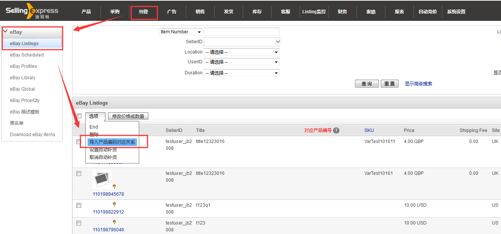The height and width of the screenshot is (234, 501).
Task: Click the 显示高级搜索 link
Action: [418, 84]
